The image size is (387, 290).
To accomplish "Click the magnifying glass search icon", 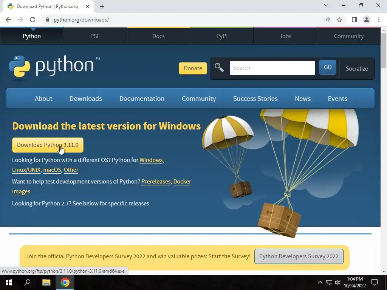I will click(x=219, y=67).
